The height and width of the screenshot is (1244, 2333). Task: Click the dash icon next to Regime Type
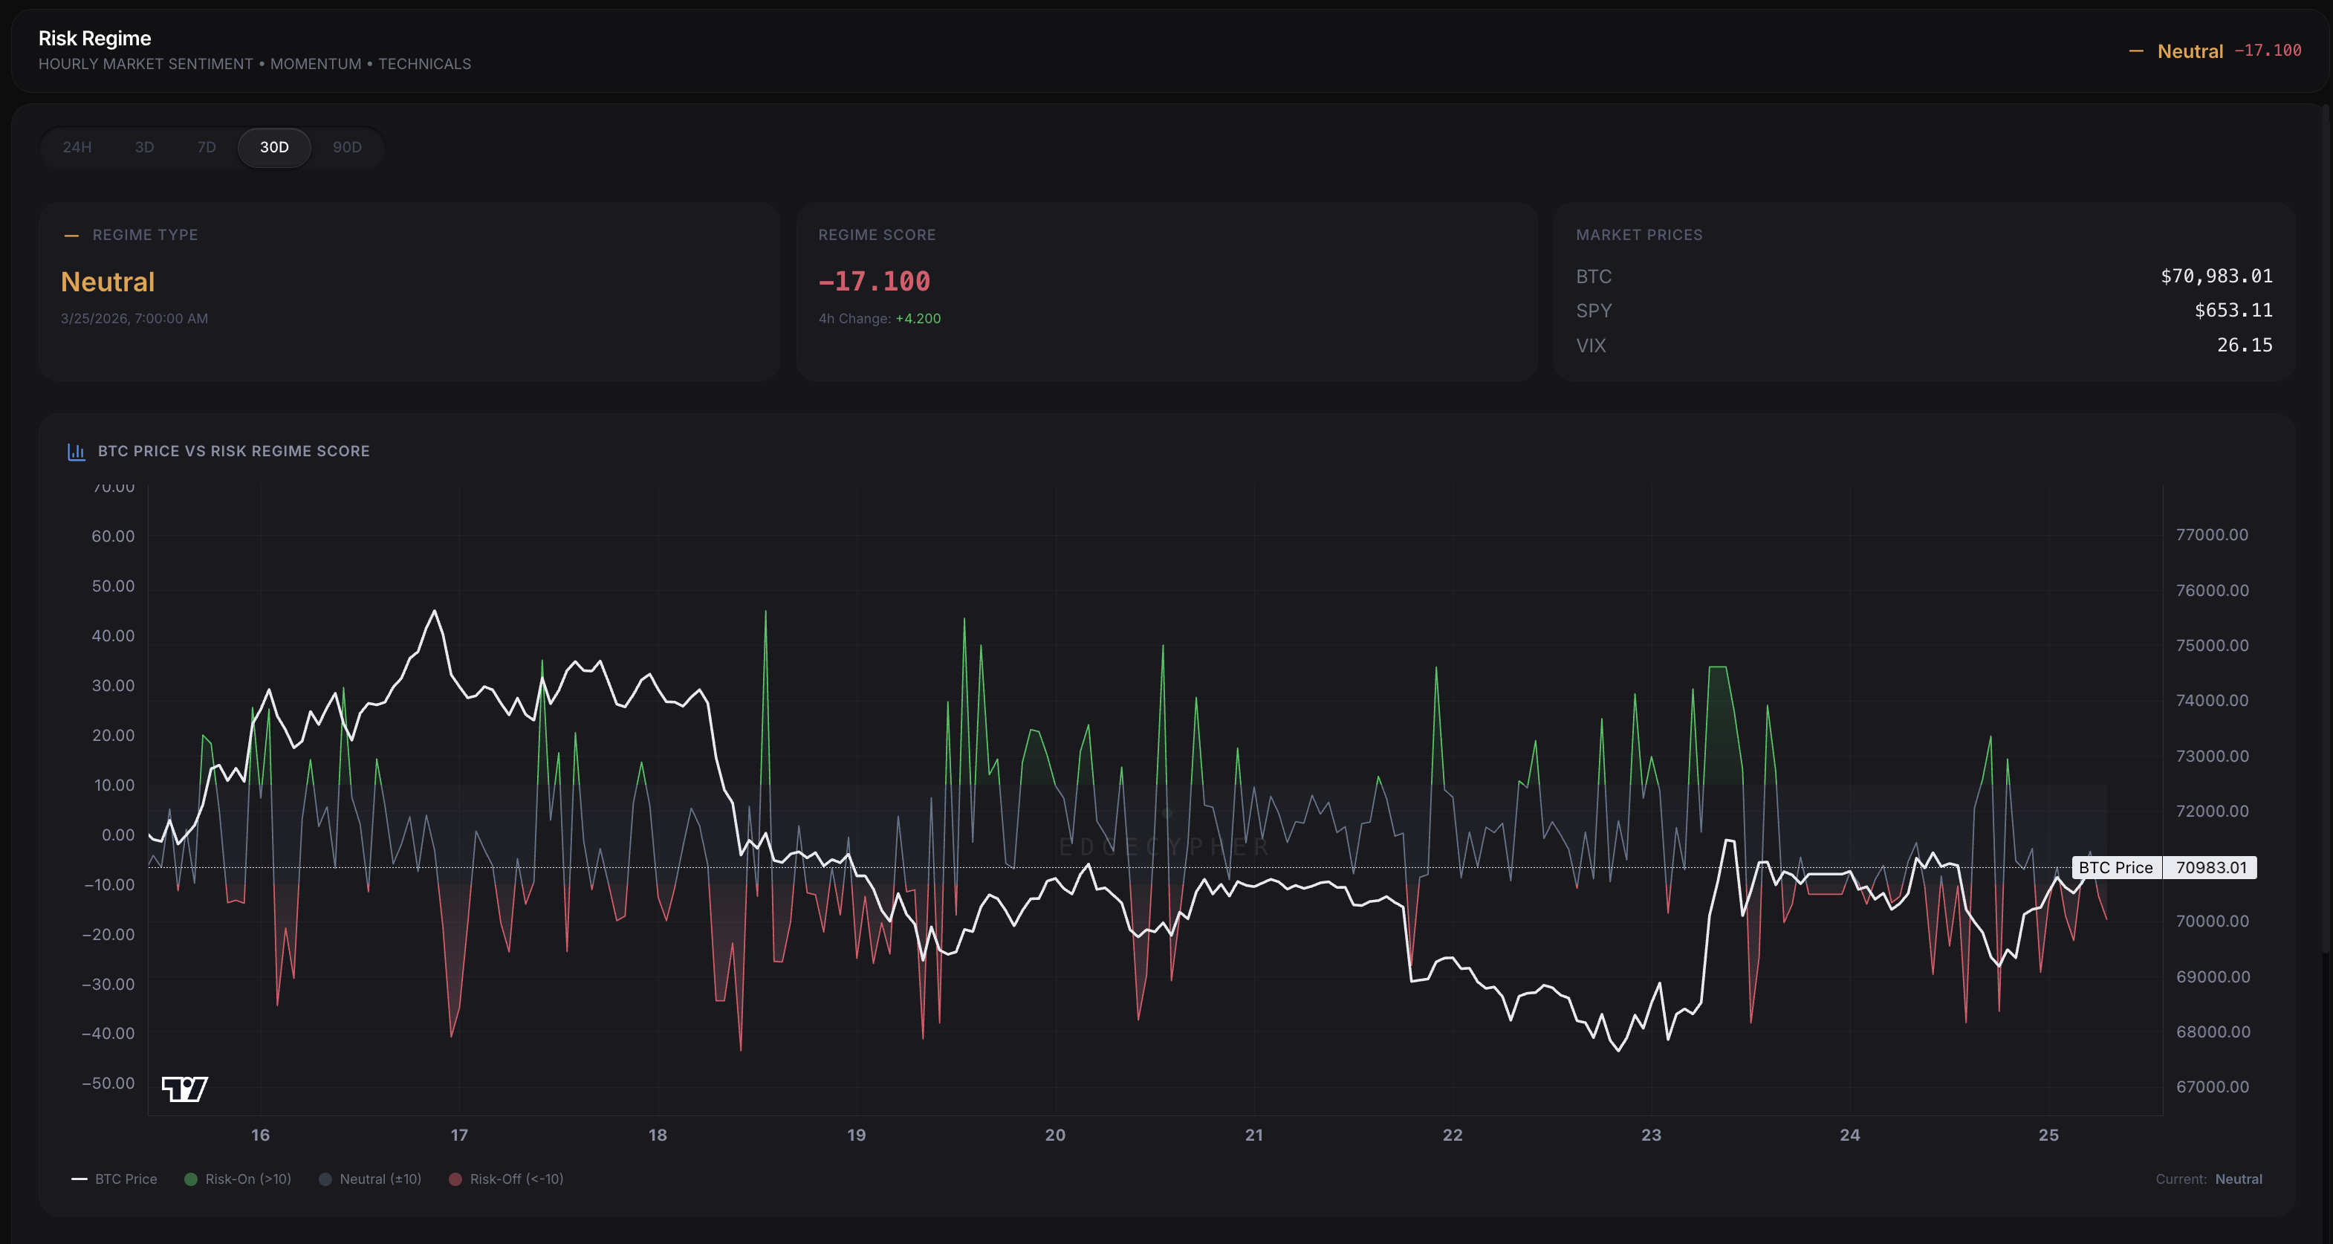(x=71, y=236)
